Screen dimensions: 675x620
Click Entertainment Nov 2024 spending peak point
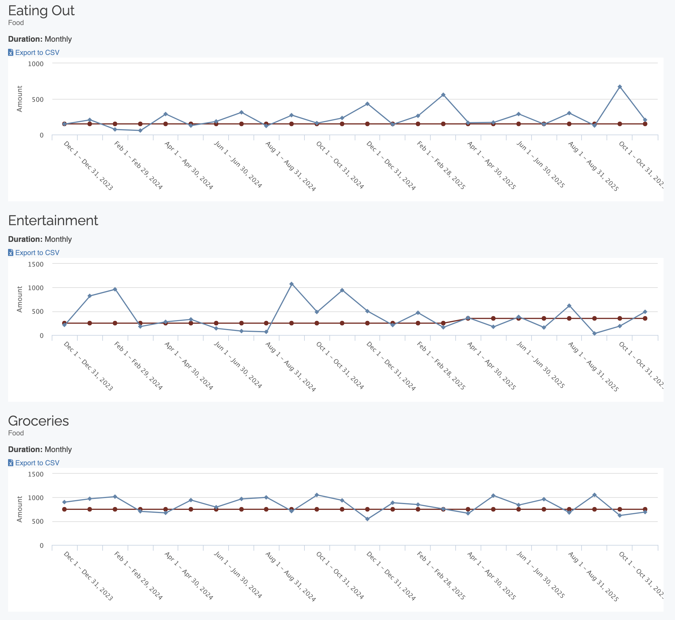click(x=342, y=290)
